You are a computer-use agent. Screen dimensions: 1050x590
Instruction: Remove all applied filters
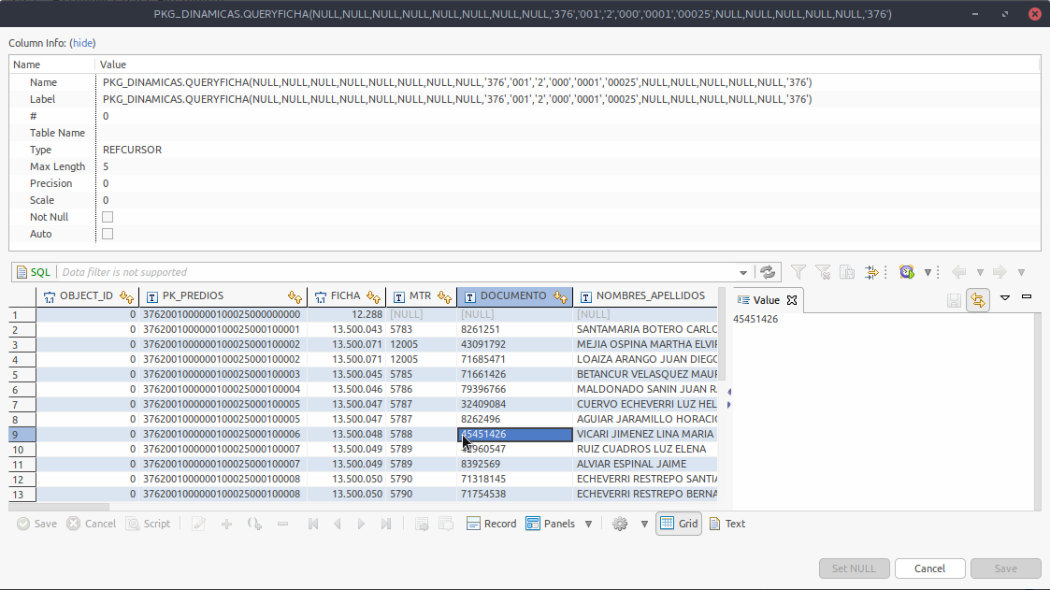[822, 272]
